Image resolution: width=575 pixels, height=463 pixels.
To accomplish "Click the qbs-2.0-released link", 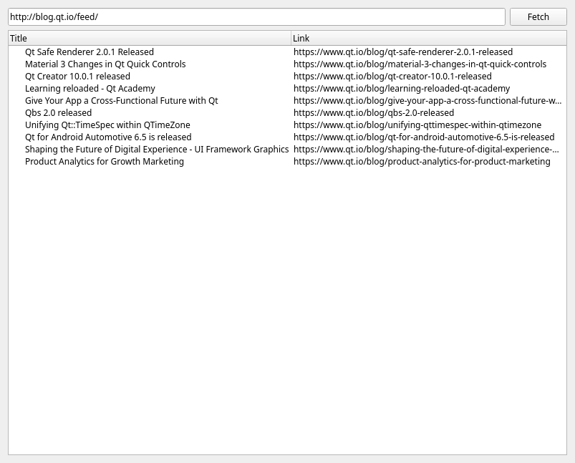I will 374,112.
